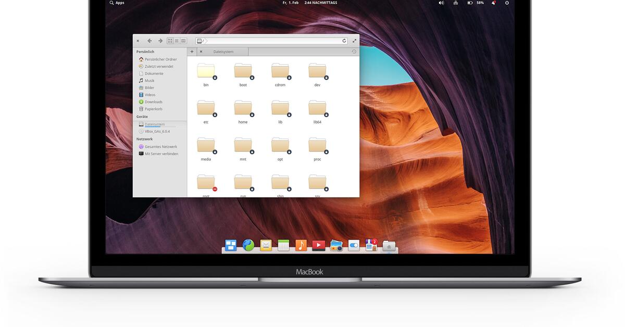
Task: Click Mit Server verbinden
Action: (158, 154)
